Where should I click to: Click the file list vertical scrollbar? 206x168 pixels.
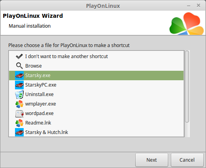click(187, 87)
